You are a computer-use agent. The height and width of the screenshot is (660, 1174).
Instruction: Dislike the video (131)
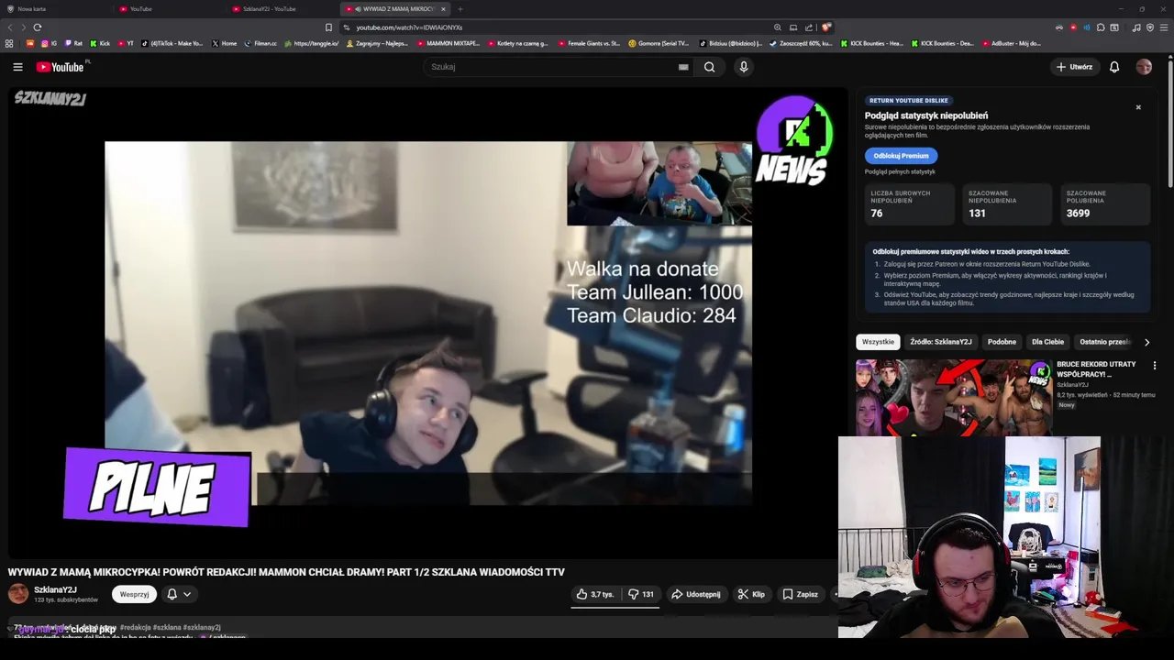coord(641,594)
